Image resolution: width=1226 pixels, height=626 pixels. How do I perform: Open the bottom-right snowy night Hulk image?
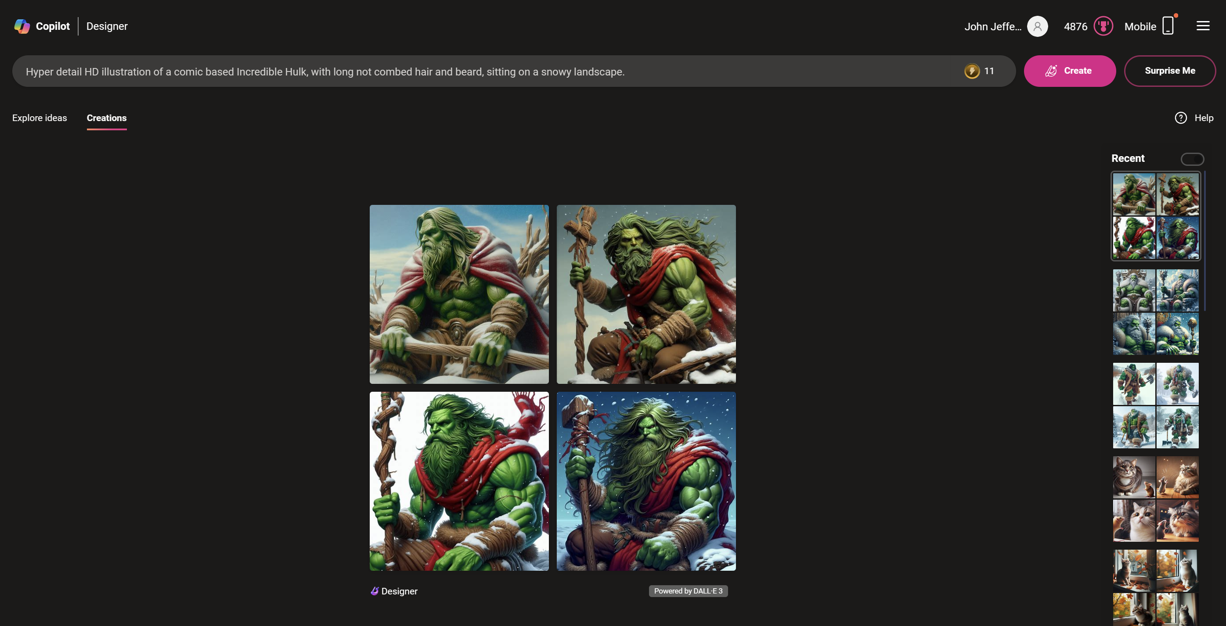(x=646, y=481)
